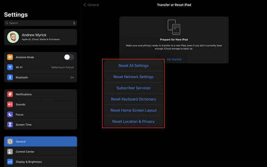Click the Airplane Mode icon

tap(10, 57)
